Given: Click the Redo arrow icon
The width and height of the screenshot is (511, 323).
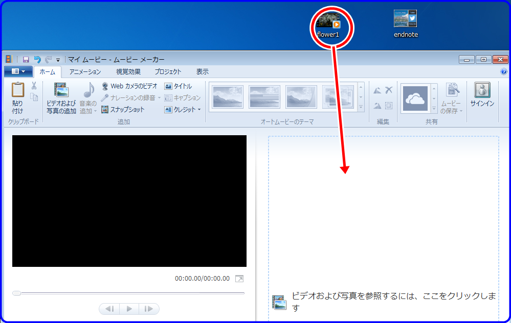Looking at the screenshot, I should [48, 60].
